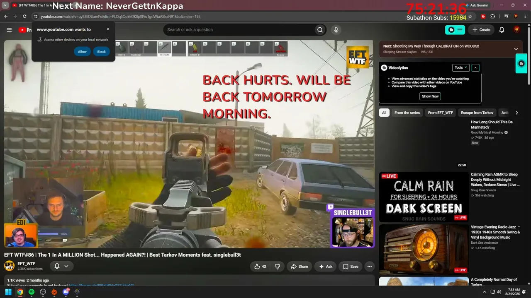
Task: Open the subscription notification dropdown arrow
Action: [66, 266]
